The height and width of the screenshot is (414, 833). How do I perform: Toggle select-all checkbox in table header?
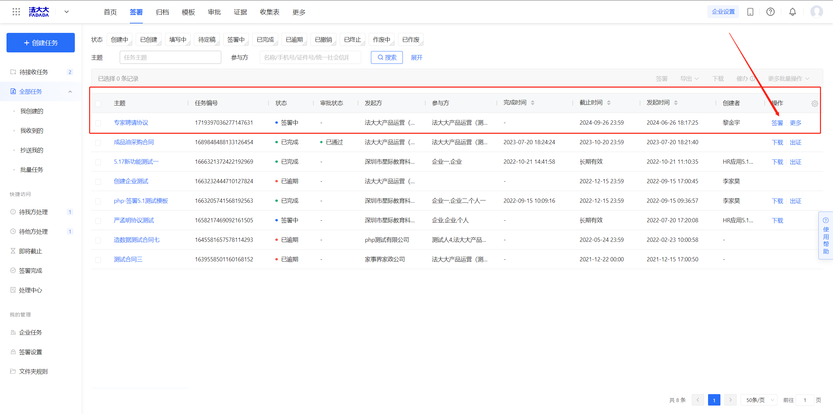[x=98, y=103]
